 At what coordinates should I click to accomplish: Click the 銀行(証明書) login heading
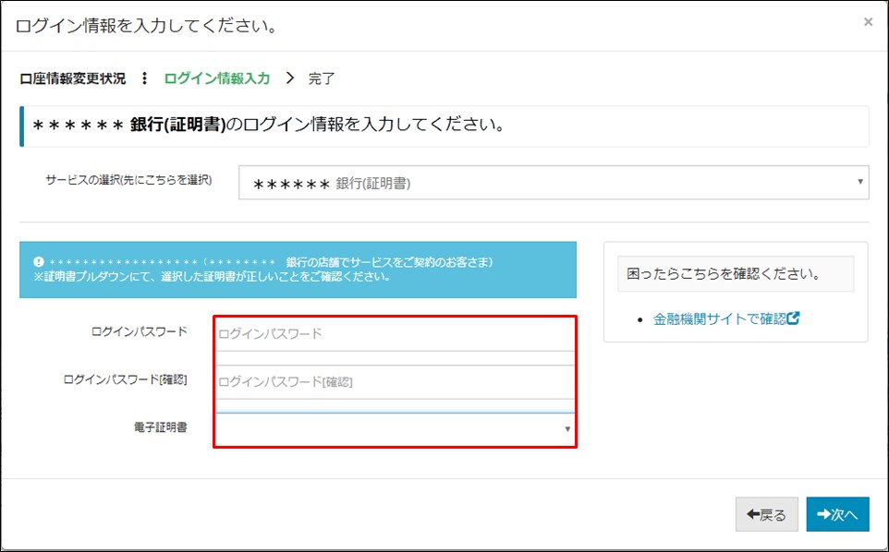268,126
